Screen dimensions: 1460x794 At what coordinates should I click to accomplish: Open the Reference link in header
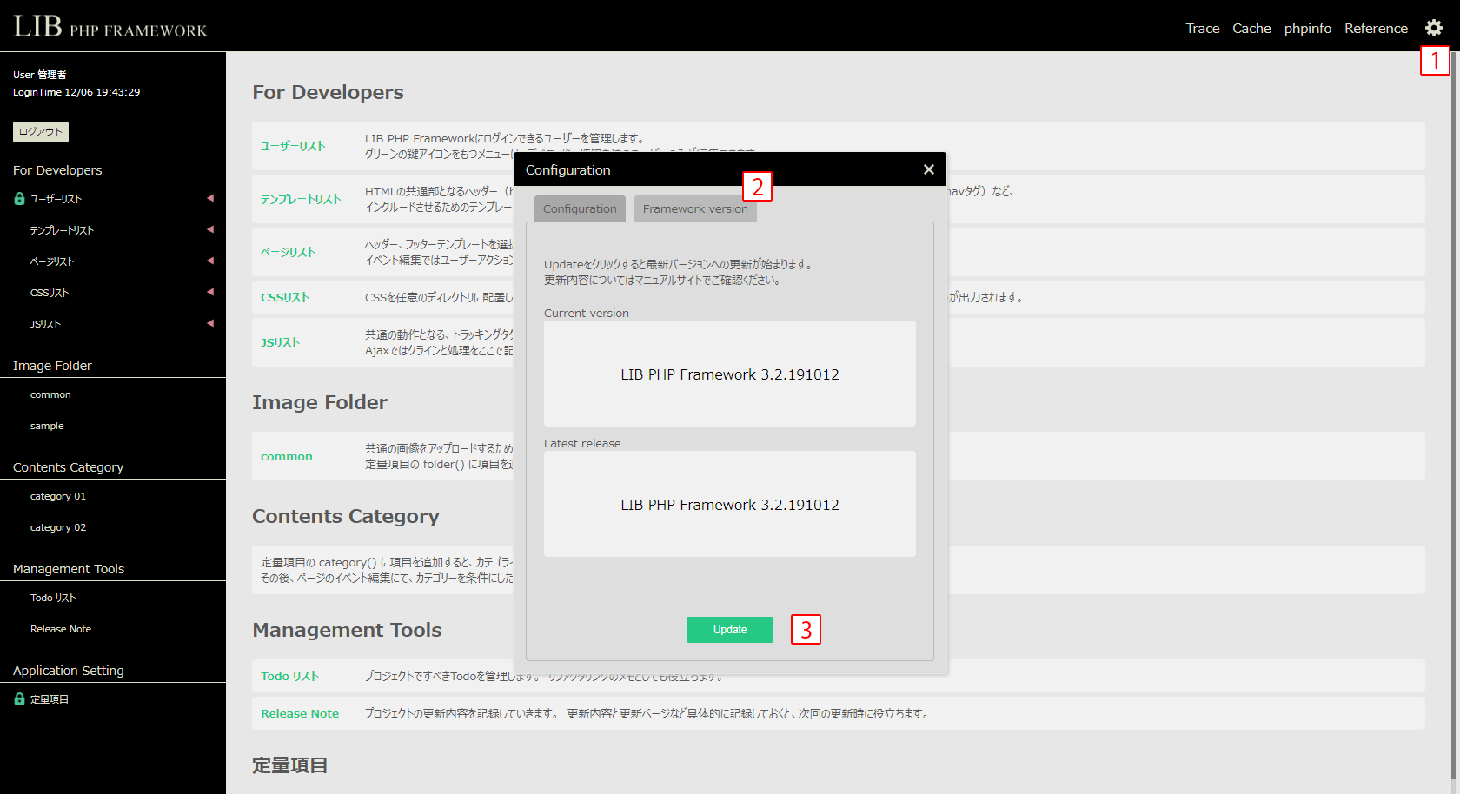[1376, 29]
